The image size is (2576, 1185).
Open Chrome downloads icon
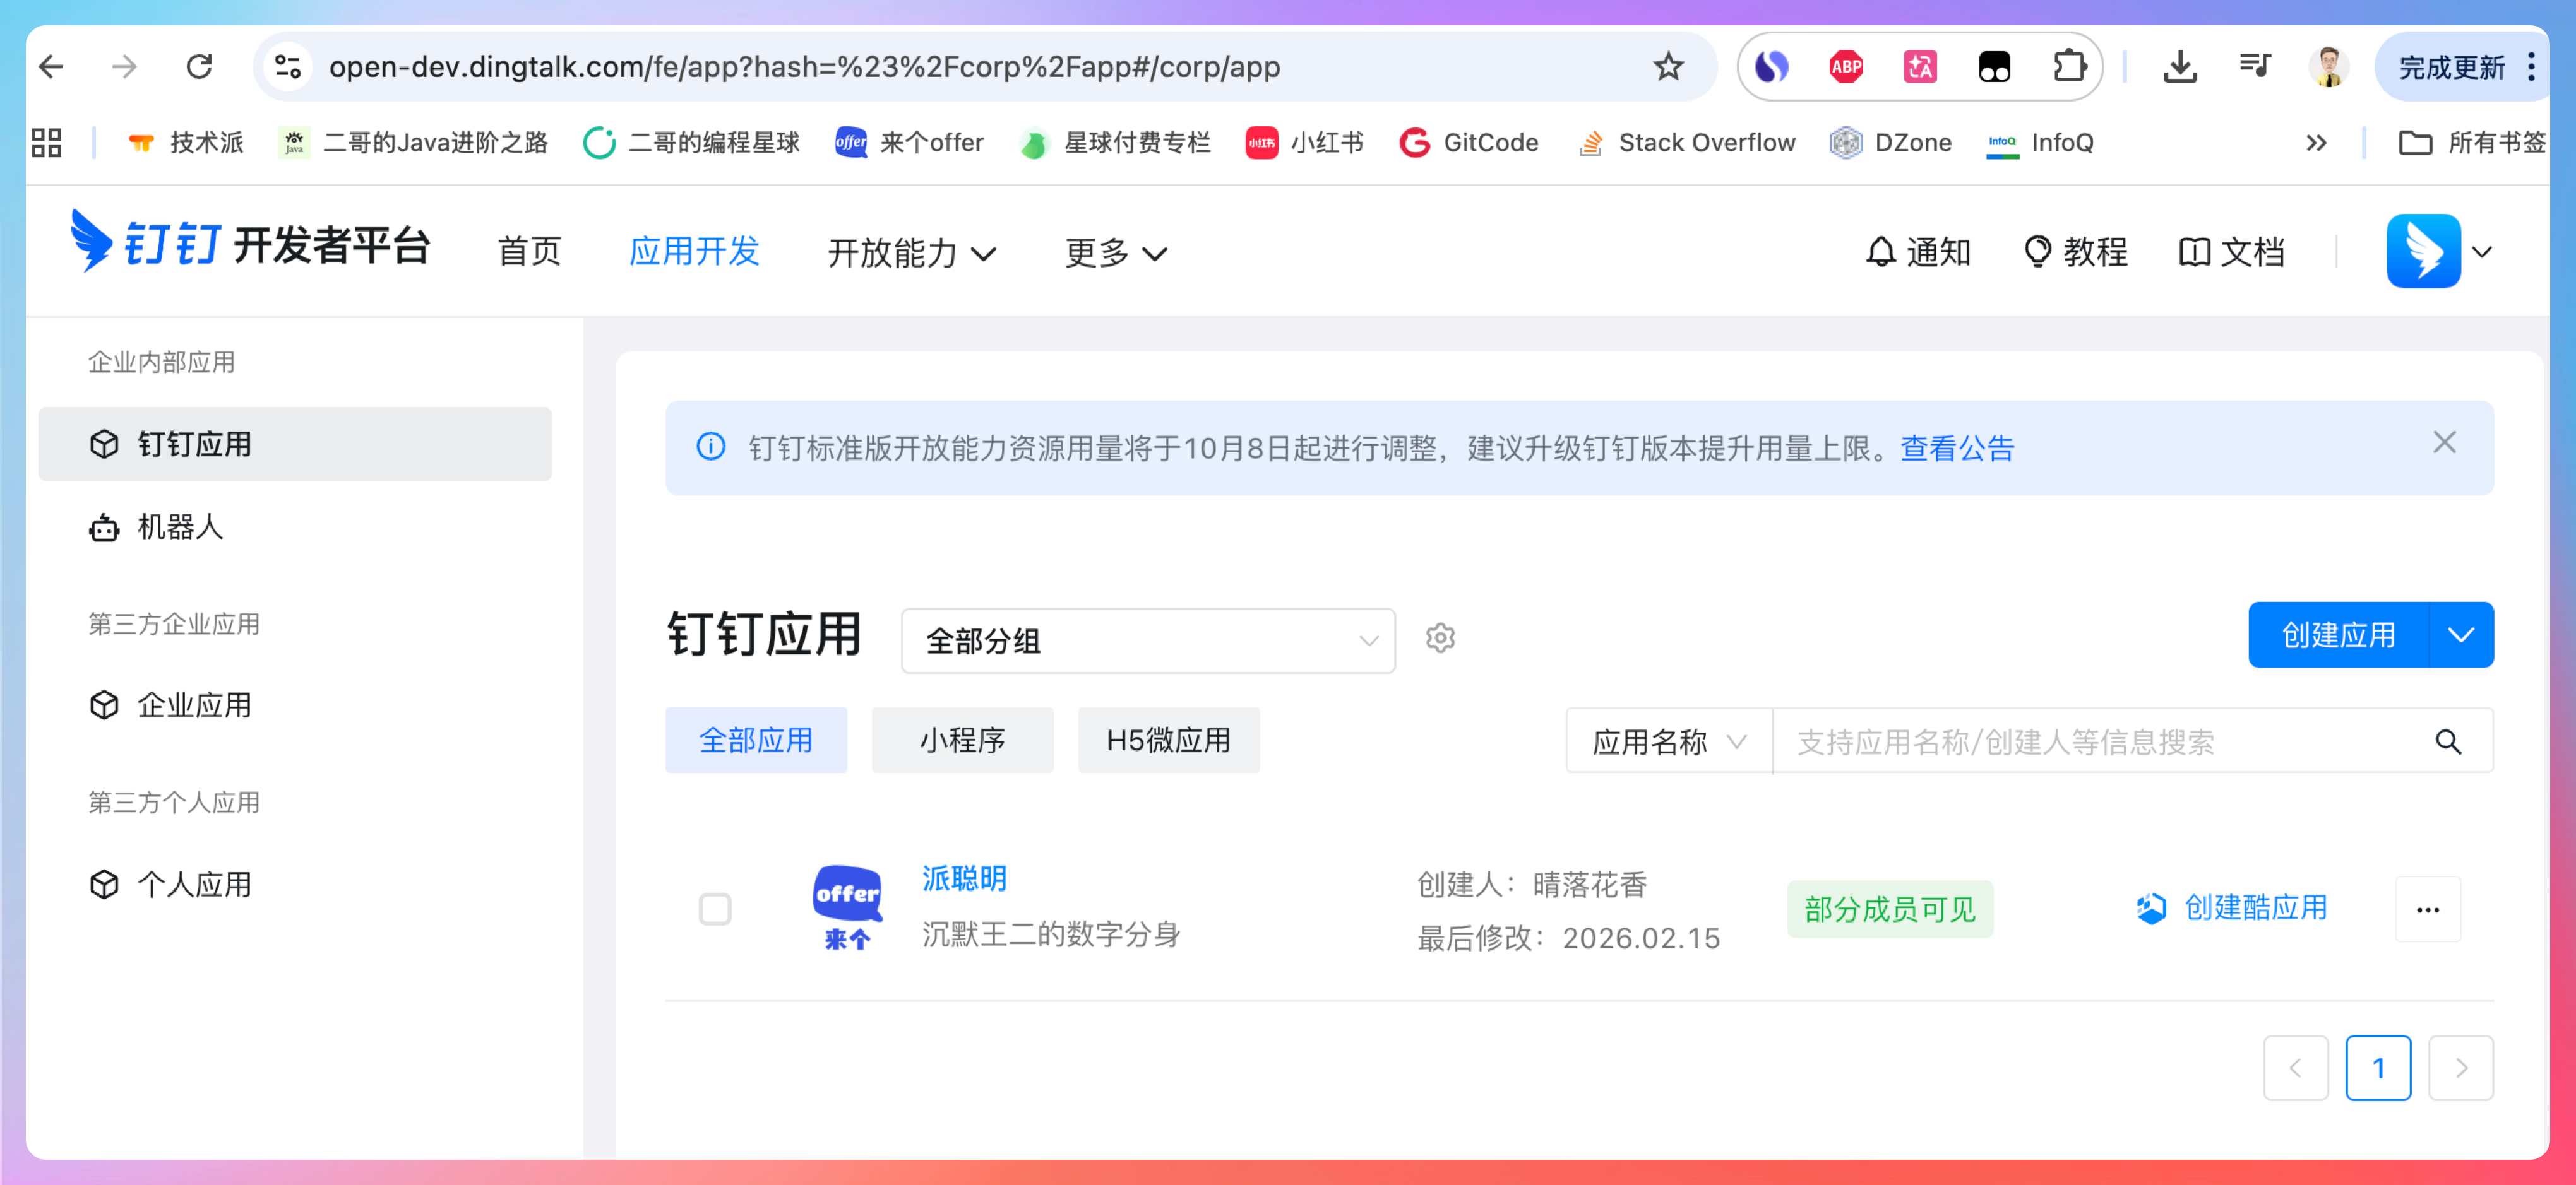pyautogui.click(x=2179, y=67)
